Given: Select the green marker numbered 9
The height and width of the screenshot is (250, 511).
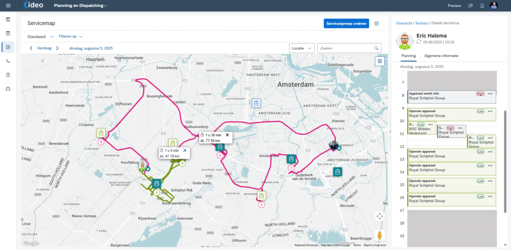Looking at the screenshot, I should click(182, 163).
